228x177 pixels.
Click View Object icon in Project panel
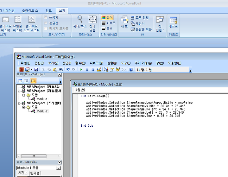coord(26,80)
